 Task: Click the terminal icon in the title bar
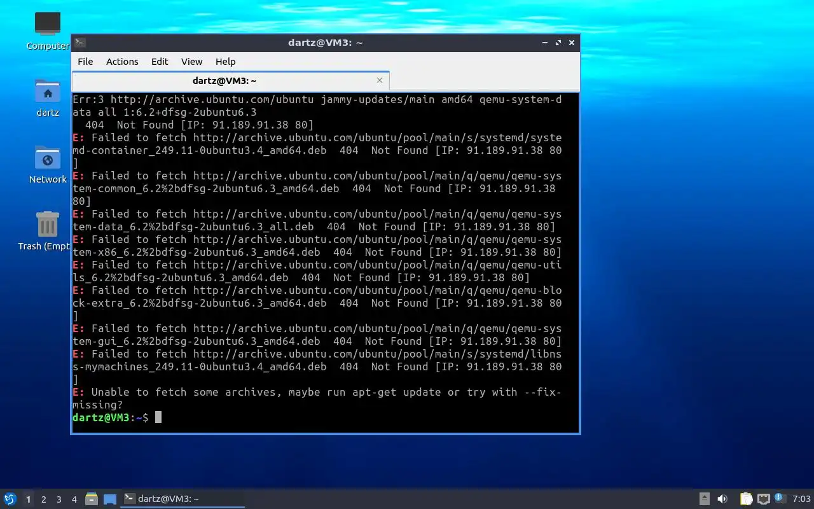(79, 43)
